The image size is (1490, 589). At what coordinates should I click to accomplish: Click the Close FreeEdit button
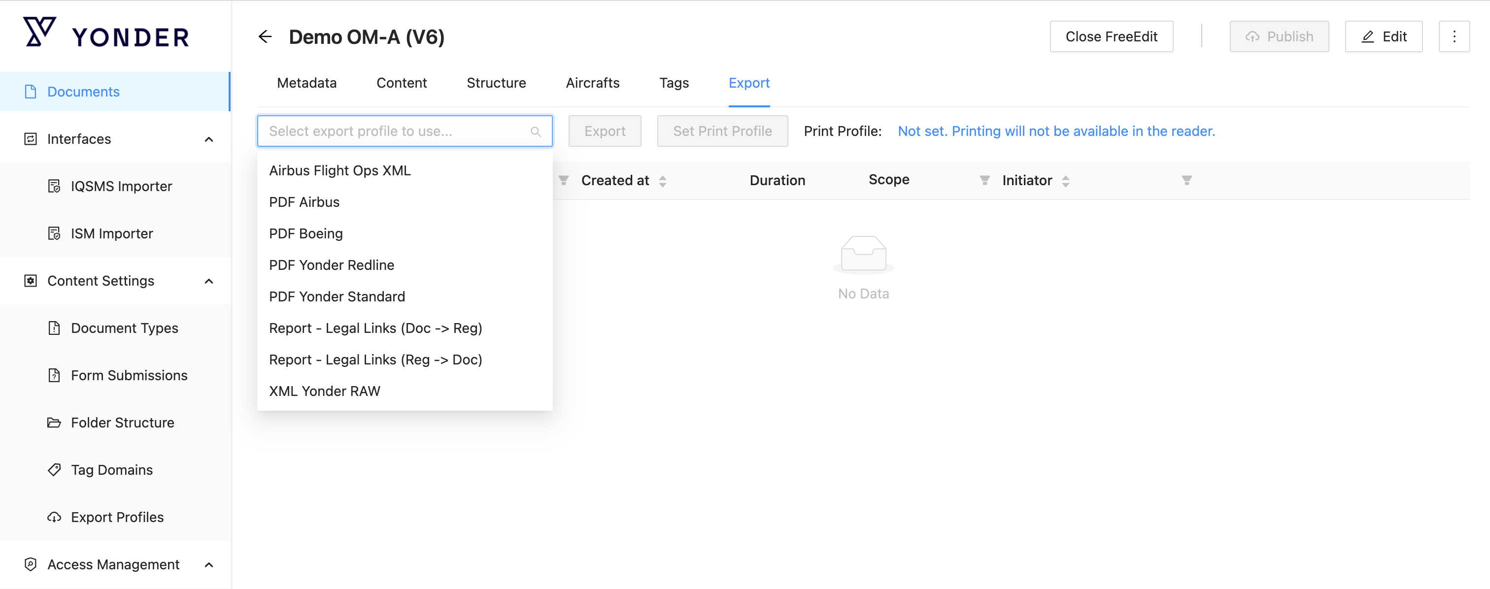coord(1111,37)
